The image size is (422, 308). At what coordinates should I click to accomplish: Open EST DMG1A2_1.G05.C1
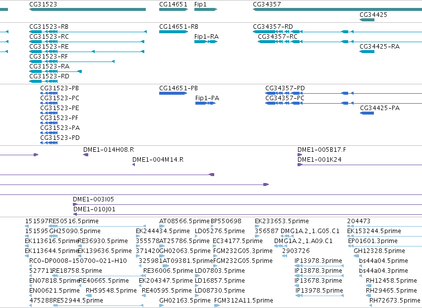click(x=310, y=231)
